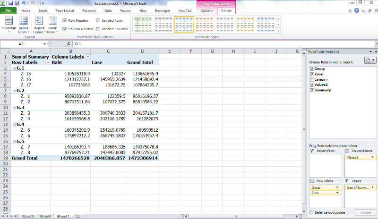The height and width of the screenshot is (219, 378).
Task: Open the File menu
Action: click(9, 10)
